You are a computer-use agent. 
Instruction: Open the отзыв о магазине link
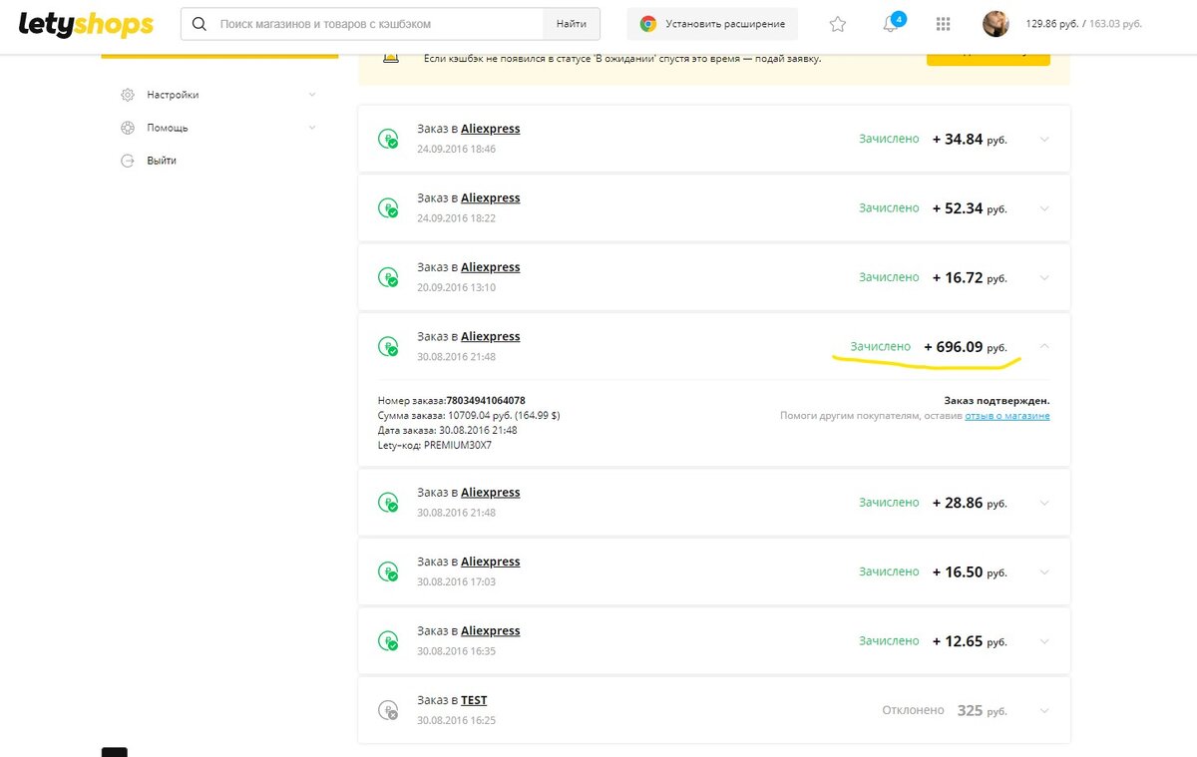pos(1006,416)
